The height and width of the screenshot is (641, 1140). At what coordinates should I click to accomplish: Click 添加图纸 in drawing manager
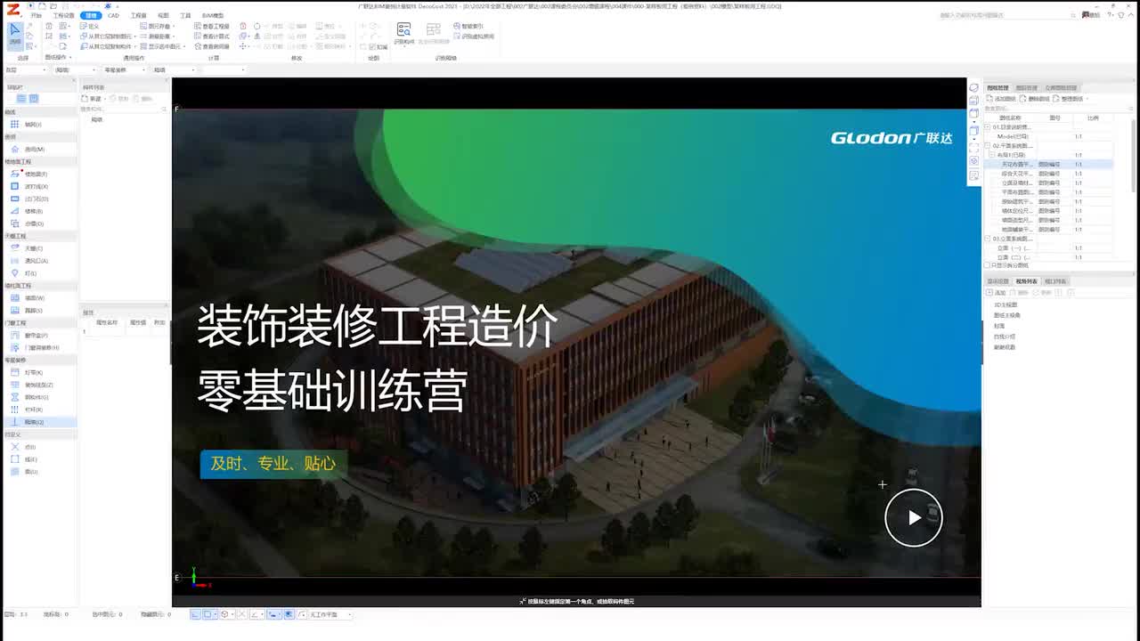pos(1001,99)
